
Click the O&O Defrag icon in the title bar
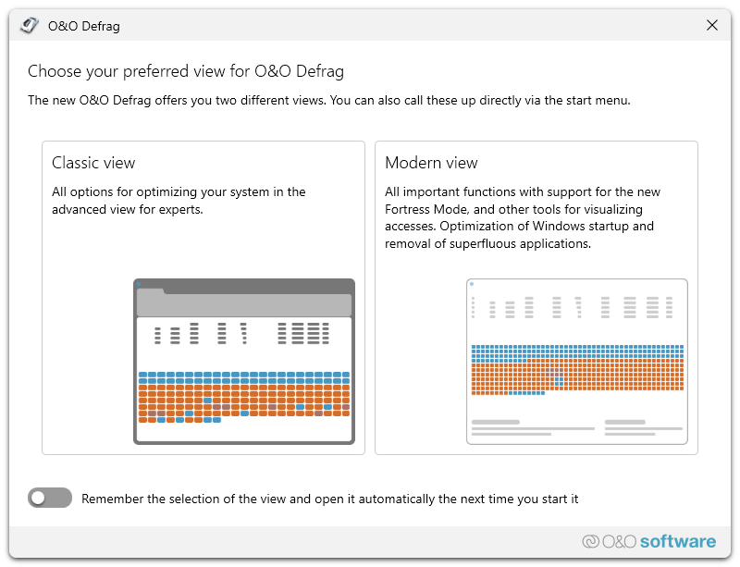[x=30, y=25]
